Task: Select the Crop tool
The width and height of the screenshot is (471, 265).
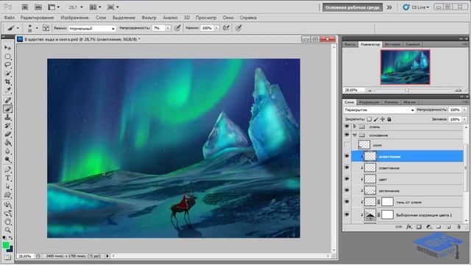Action: [x=8, y=82]
